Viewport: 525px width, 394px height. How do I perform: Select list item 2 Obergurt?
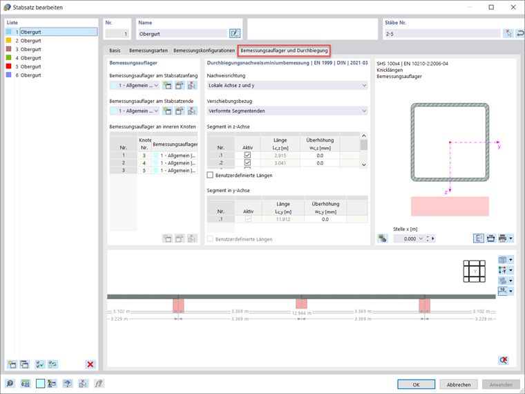pyautogui.click(x=52, y=41)
